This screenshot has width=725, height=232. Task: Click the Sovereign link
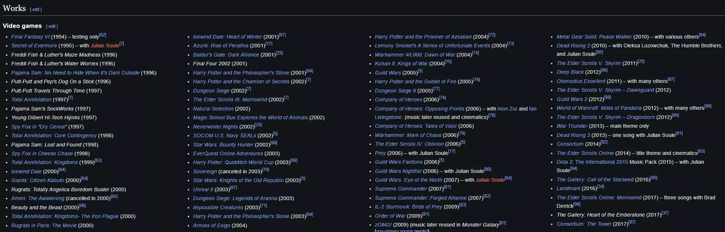coord(205,172)
